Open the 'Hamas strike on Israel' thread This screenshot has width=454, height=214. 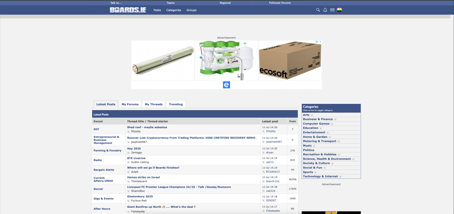(x=143, y=177)
